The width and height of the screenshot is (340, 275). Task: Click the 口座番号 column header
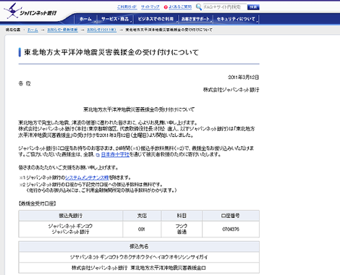(231, 216)
